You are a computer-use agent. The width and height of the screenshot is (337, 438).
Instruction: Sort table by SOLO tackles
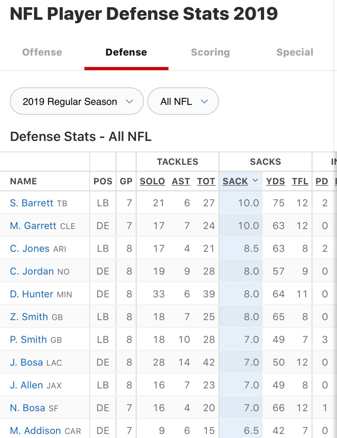152,181
